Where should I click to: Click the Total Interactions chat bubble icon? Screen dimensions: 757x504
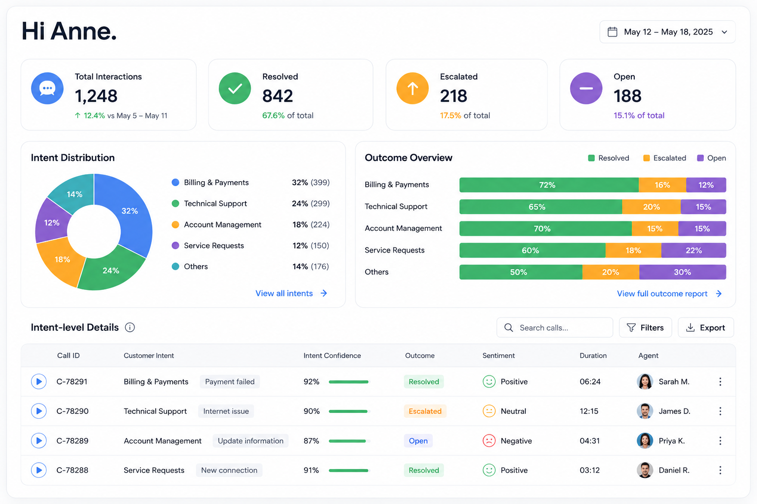(47, 89)
